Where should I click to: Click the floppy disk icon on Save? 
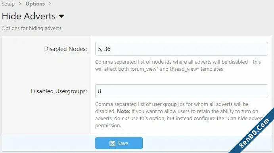point(112,144)
